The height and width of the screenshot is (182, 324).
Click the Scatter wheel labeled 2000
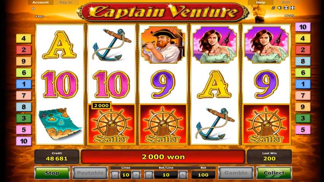tap(111, 124)
